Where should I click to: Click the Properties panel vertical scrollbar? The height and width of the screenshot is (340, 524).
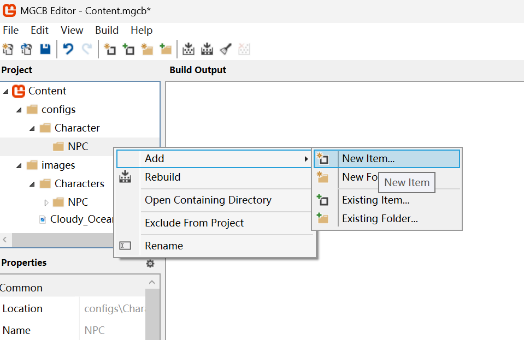tap(152, 315)
